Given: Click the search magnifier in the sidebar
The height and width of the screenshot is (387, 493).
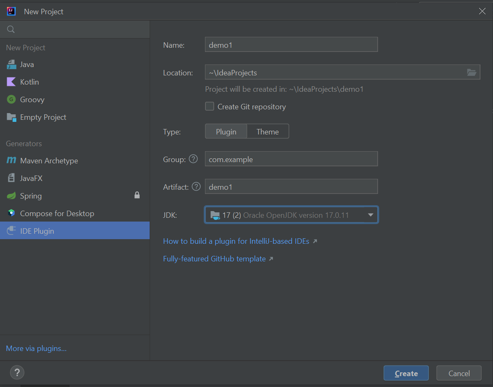Looking at the screenshot, I should [10, 29].
